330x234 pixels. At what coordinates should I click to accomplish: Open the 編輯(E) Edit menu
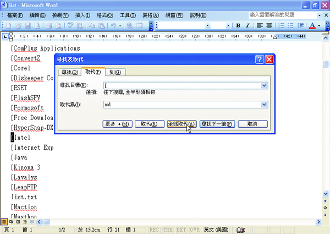pyautogui.click(x=37, y=15)
